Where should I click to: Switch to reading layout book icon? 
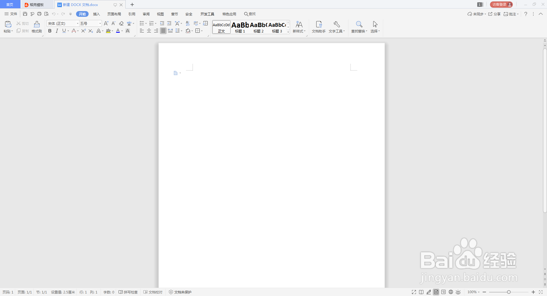click(421, 292)
